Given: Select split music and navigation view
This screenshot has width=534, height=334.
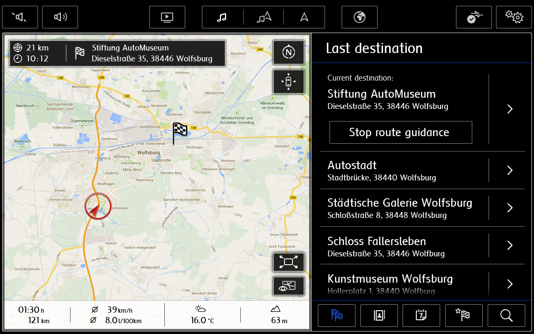Looking at the screenshot, I should [264, 17].
